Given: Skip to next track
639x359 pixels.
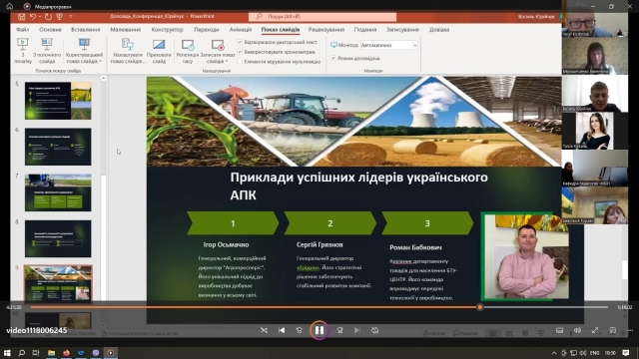Looking at the screenshot, I should [x=357, y=330].
